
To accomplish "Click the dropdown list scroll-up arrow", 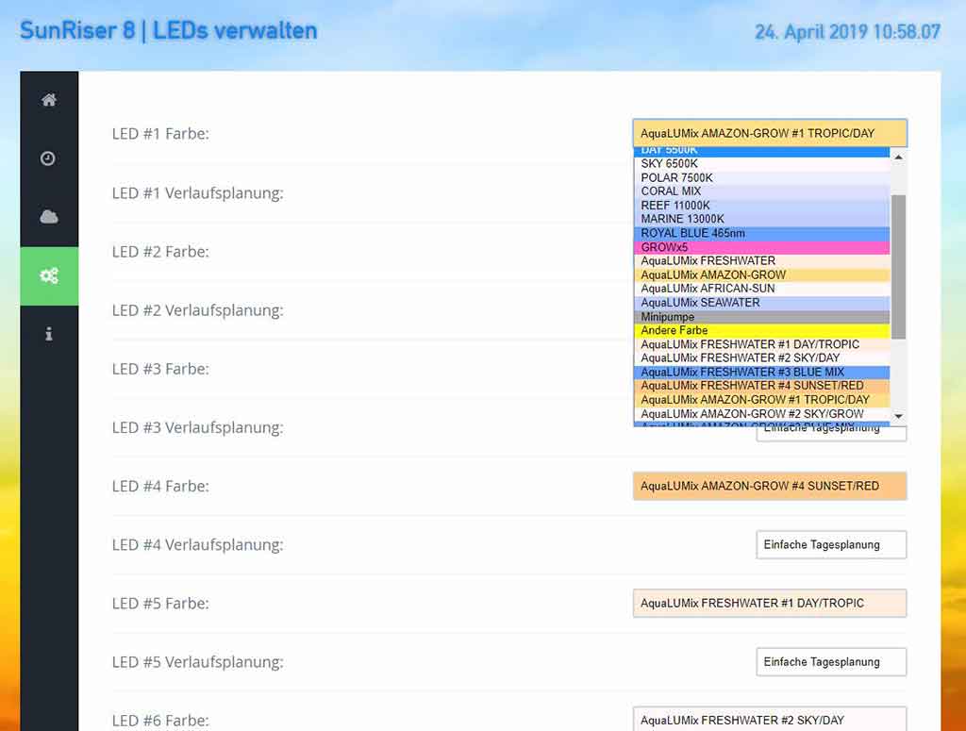I will pyautogui.click(x=898, y=158).
